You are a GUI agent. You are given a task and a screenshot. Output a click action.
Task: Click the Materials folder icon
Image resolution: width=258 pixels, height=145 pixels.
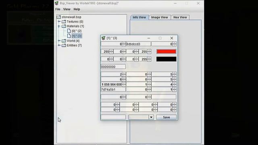pos(64,26)
